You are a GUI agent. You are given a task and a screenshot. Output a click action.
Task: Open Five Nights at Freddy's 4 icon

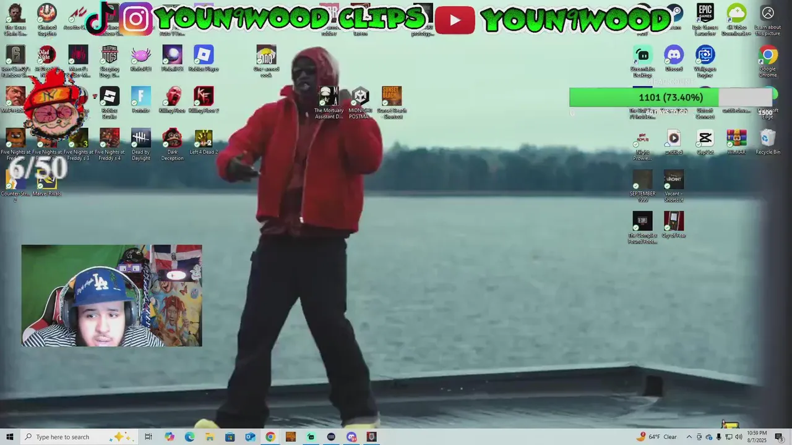click(x=110, y=145)
